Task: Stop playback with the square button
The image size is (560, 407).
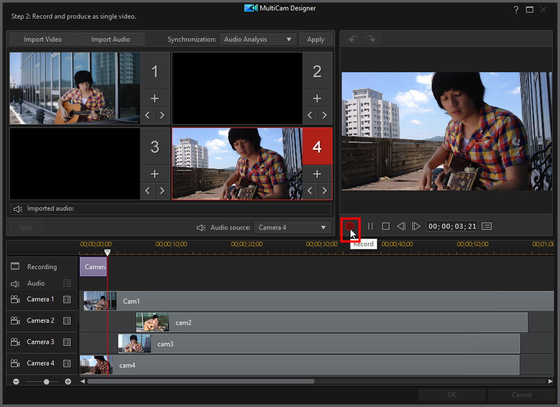Action: point(386,226)
